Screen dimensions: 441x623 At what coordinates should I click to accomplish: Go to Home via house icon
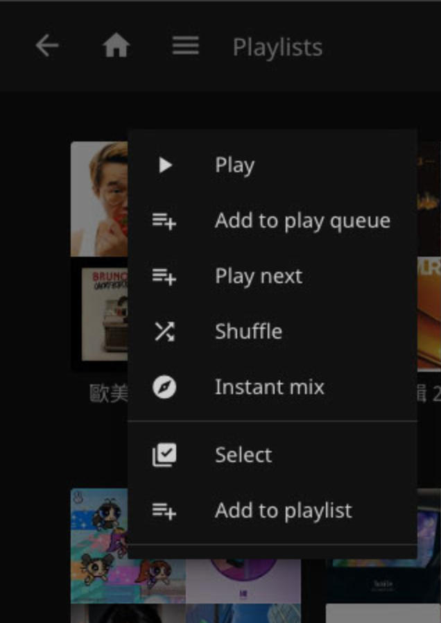pyautogui.click(x=116, y=46)
